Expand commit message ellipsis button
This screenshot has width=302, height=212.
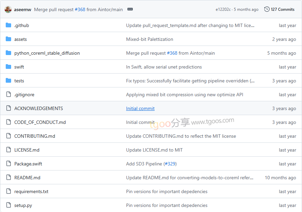[130, 9]
